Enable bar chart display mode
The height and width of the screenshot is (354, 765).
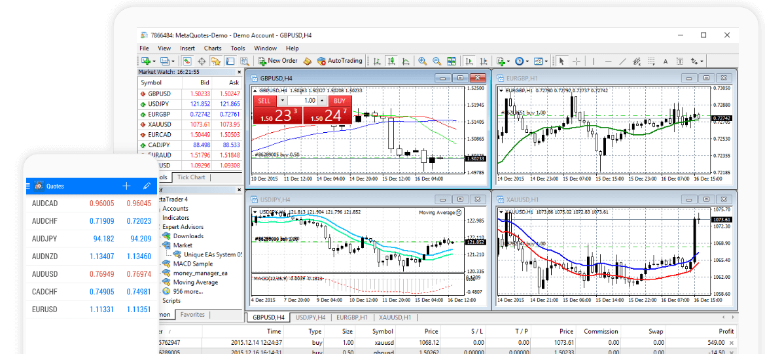(377, 61)
